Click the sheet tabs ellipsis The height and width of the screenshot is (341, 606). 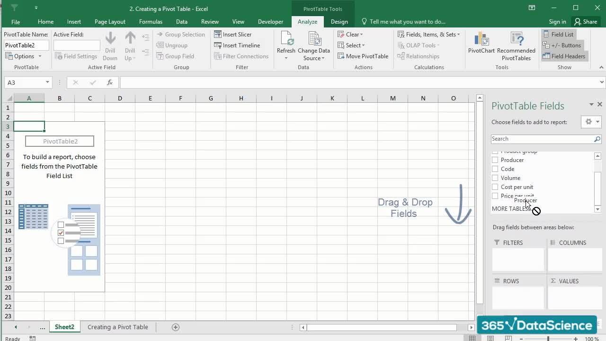pos(42,327)
